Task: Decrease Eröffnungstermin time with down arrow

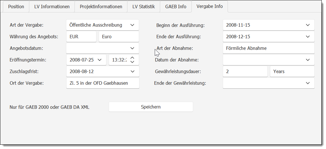Action: click(132, 62)
